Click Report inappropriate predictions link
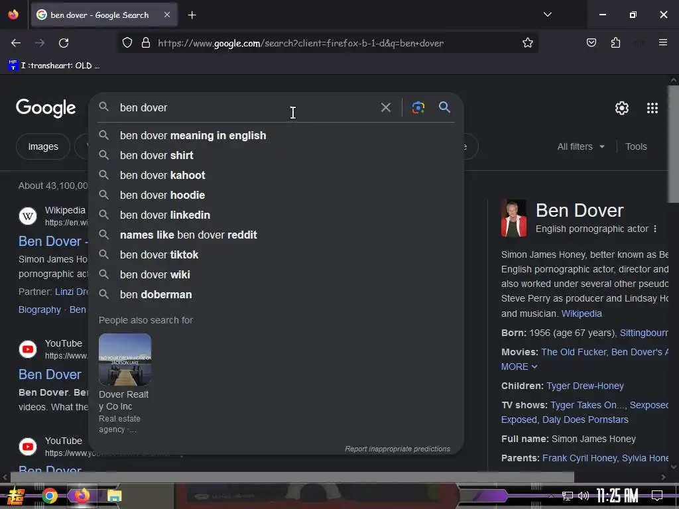The width and height of the screenshot is (679, 509). tap(397, 449)
